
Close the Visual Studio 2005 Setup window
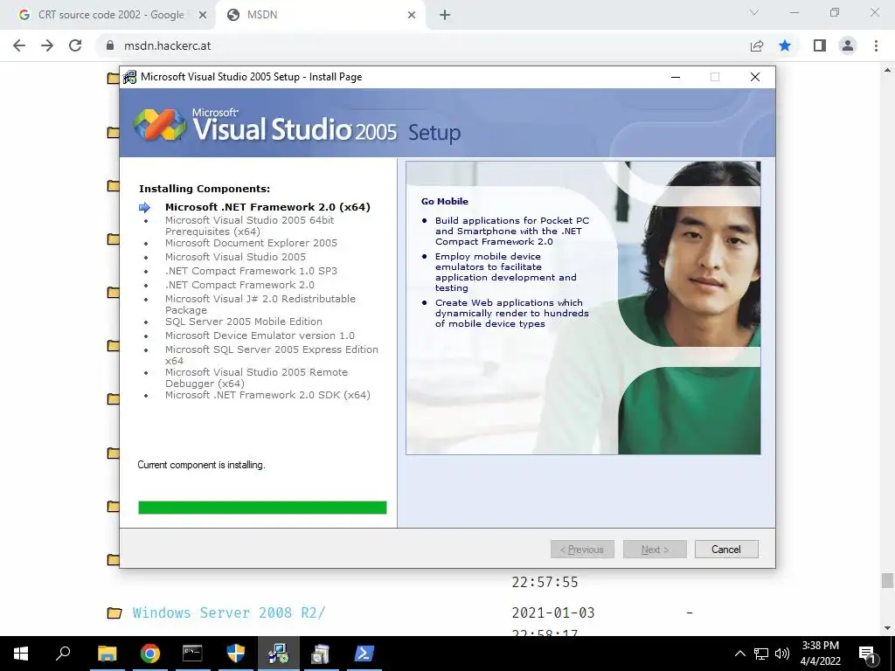[x=754, y=77]
